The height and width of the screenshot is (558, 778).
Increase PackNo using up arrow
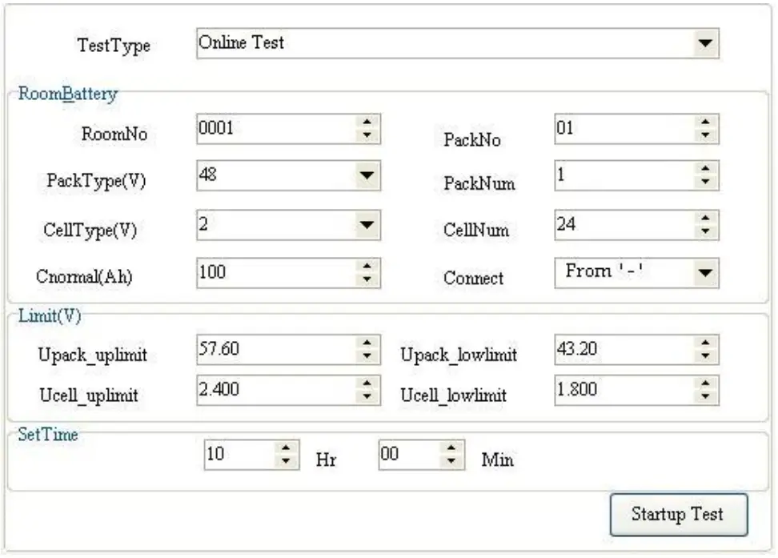pos(704,122)
